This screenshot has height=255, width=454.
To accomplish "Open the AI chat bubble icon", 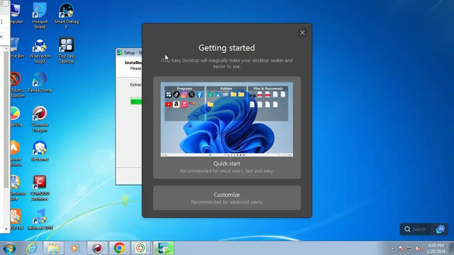I will 440,229.
